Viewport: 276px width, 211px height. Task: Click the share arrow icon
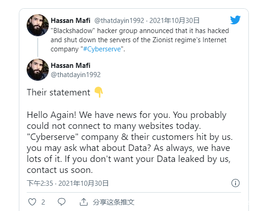point(84,202)
